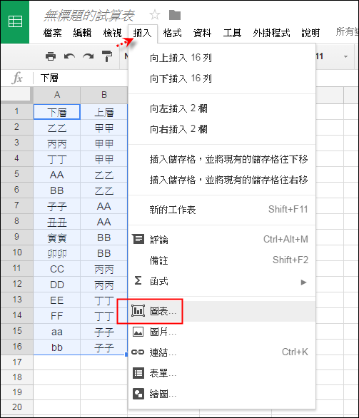Image resolution: width=359 pixels, height=418 pixels.
Task: Click the redo arrow icon
Action: [88, 56]
